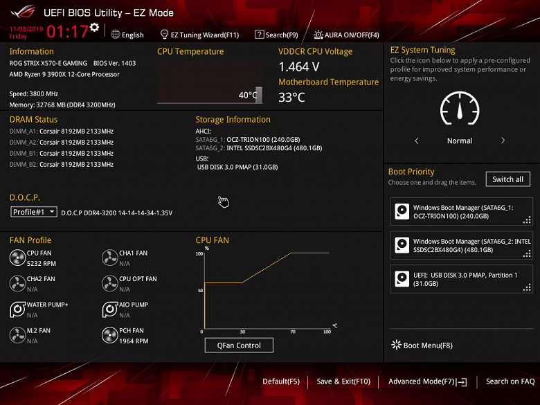Select UEFI USB DISK 3.0 boot entry
540x405 pixels.
[x=462, y=279]
